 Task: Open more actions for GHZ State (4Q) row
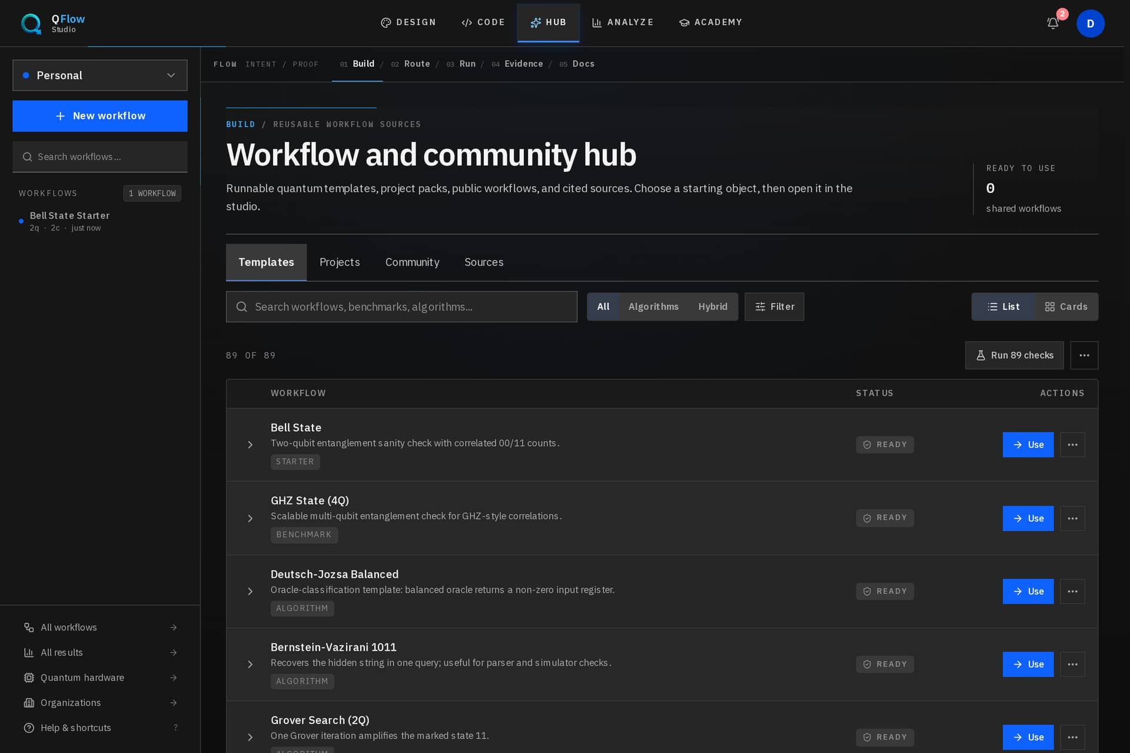(x=1072, y=518)
